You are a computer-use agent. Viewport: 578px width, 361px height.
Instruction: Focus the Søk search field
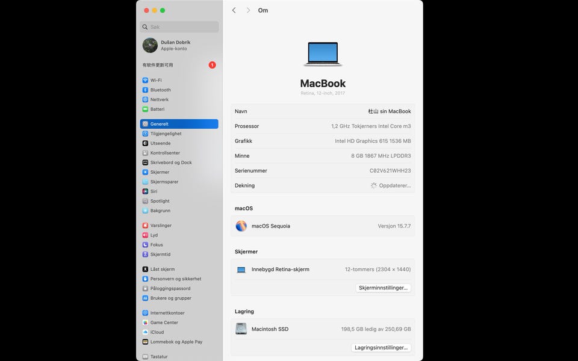click(179, 27)
